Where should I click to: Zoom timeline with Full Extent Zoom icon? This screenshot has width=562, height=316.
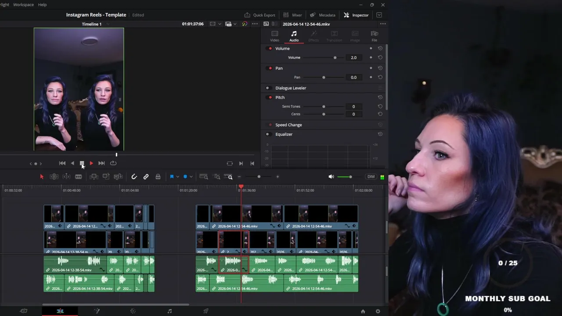pyautogui.click(x=204, y=176)
